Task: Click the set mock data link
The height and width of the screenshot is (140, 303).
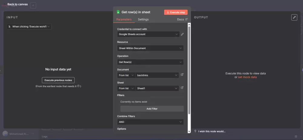Action: [247, 77]
